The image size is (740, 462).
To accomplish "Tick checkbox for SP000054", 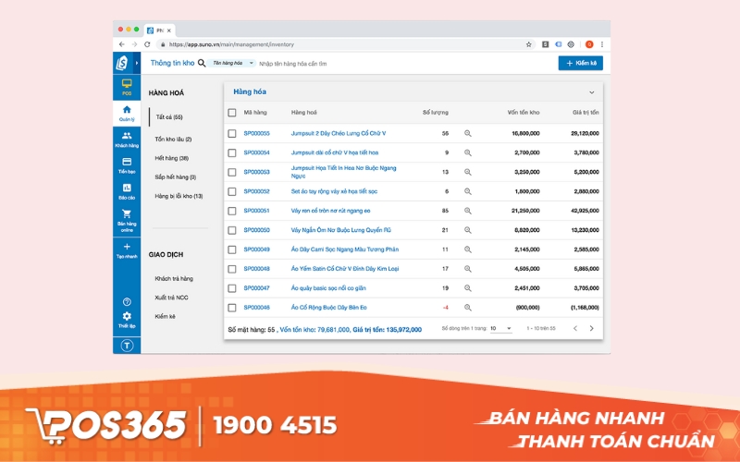I will [x=232, y=152].
